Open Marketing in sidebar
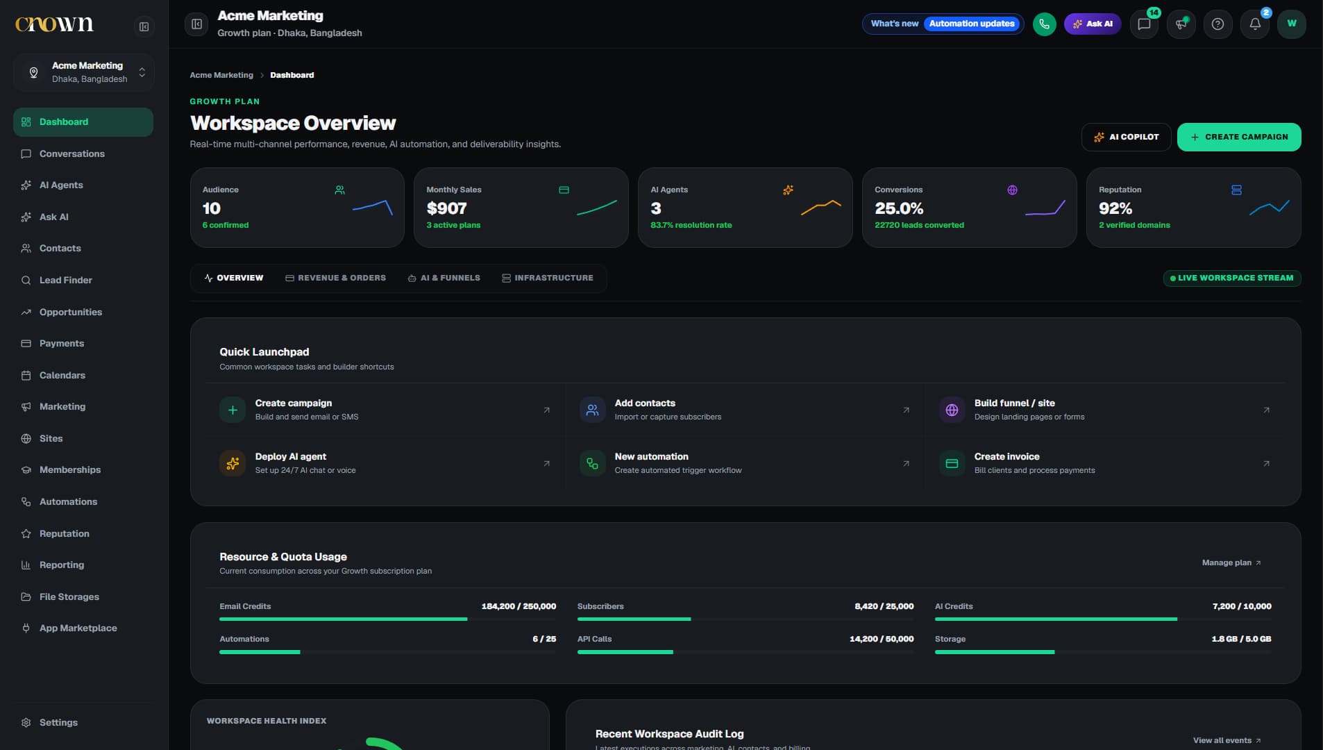1323x750 pixels. point(83,406)
